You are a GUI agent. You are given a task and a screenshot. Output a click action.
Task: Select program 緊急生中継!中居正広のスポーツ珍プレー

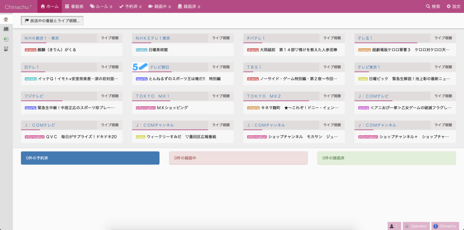click(x=76, y=108)
